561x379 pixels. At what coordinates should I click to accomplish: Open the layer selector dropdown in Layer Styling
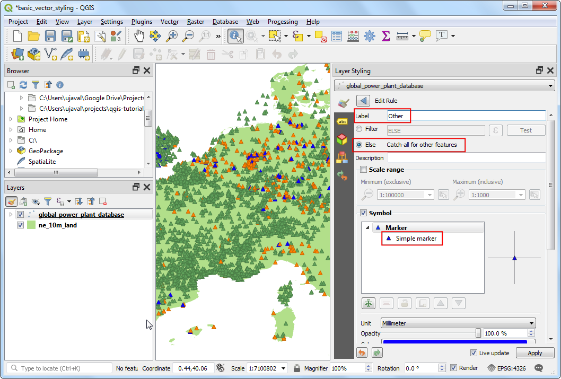pos(444,86)
